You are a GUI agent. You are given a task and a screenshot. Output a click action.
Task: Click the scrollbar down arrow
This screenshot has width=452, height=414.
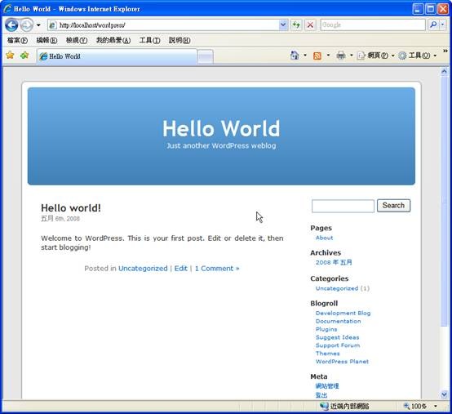click(x=444, y=394)
